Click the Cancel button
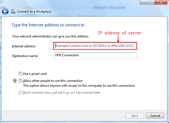The image size is (169, 123). 155,116
